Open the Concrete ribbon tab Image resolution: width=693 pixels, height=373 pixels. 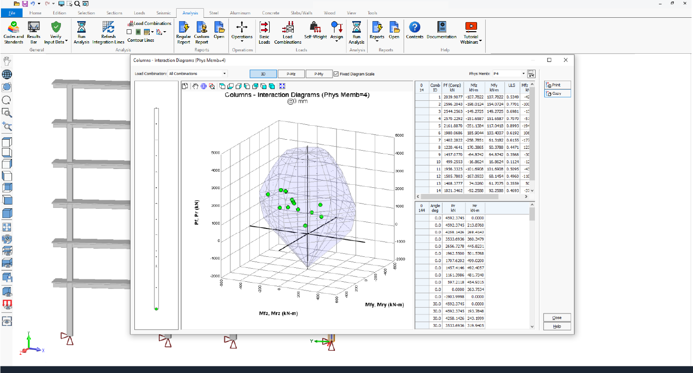tap(271, 13)
